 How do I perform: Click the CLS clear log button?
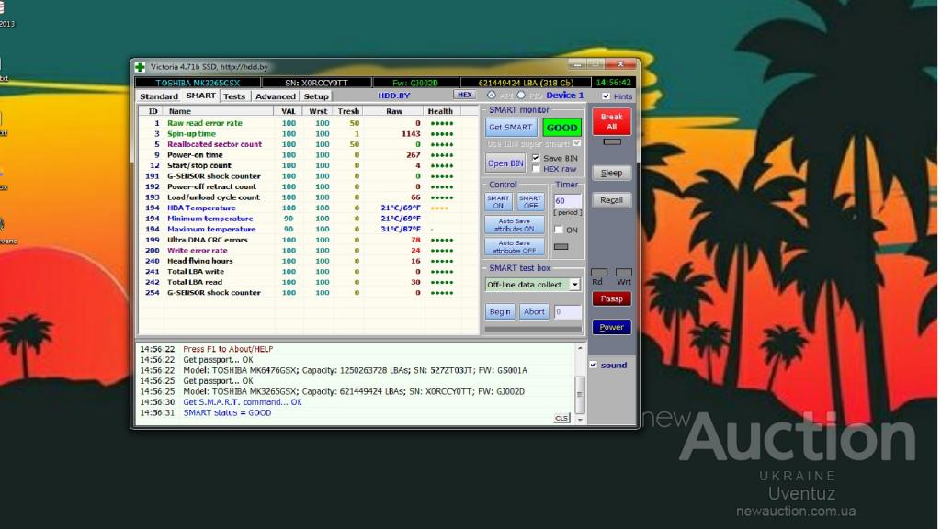(x=561, y=418)
